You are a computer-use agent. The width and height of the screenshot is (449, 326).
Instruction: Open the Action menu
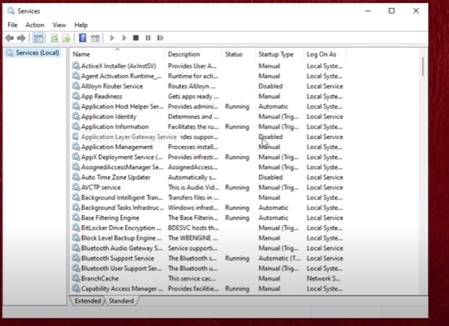(x=35, y=25)
